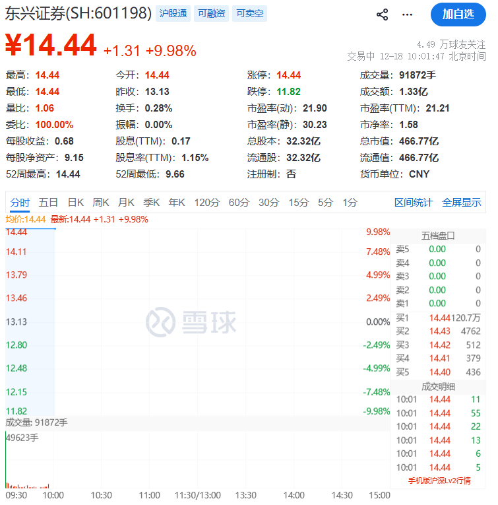Open the 月K chart tab
Screen dimensions: 498x505
coord(126,203)
